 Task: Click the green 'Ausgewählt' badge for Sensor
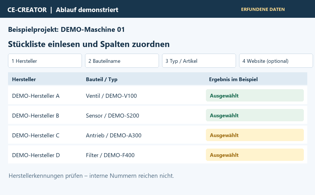(x=255, y=115)
